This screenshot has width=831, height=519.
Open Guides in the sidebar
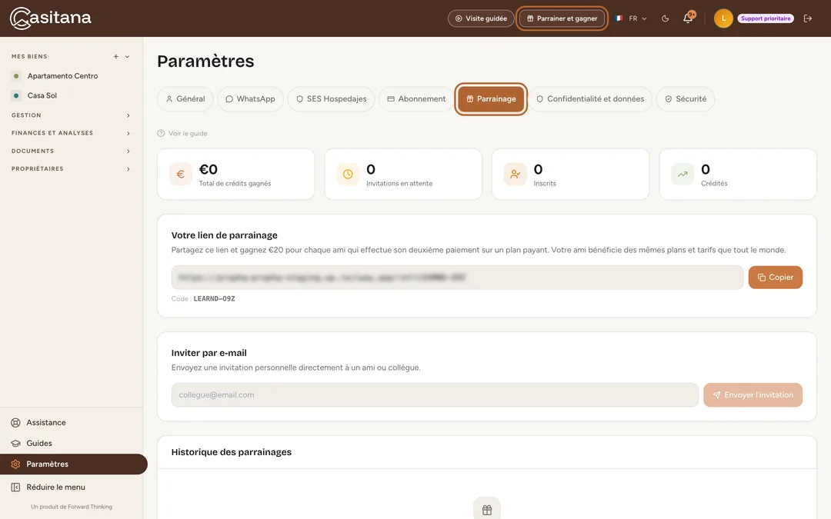click(39, 444)
